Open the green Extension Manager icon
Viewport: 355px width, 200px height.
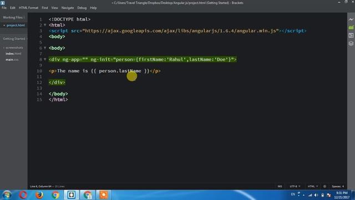point(351,27)
